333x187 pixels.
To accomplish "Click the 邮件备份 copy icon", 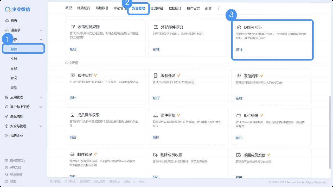I will 239,115.
